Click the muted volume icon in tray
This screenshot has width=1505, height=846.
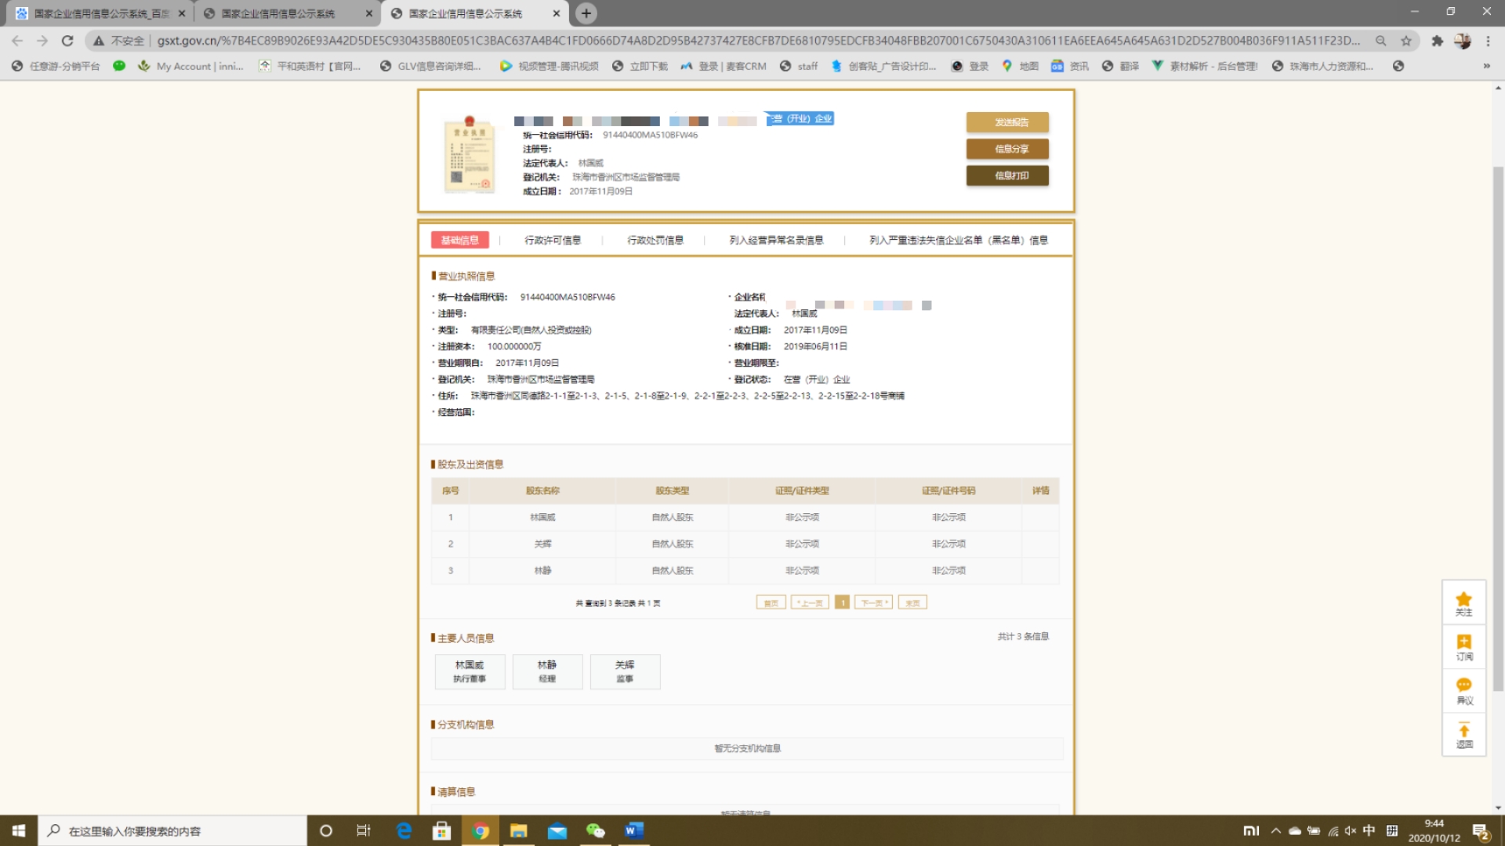pyautogui.click(x=1351, y=830)
